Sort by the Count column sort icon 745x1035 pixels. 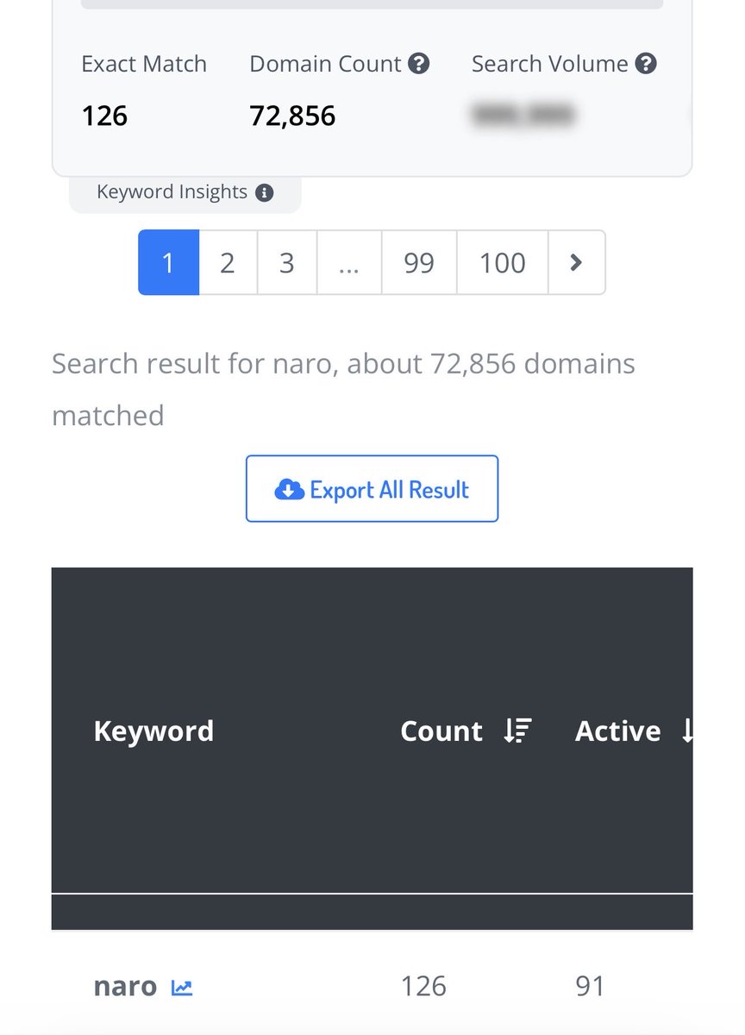tap(517, 731)
